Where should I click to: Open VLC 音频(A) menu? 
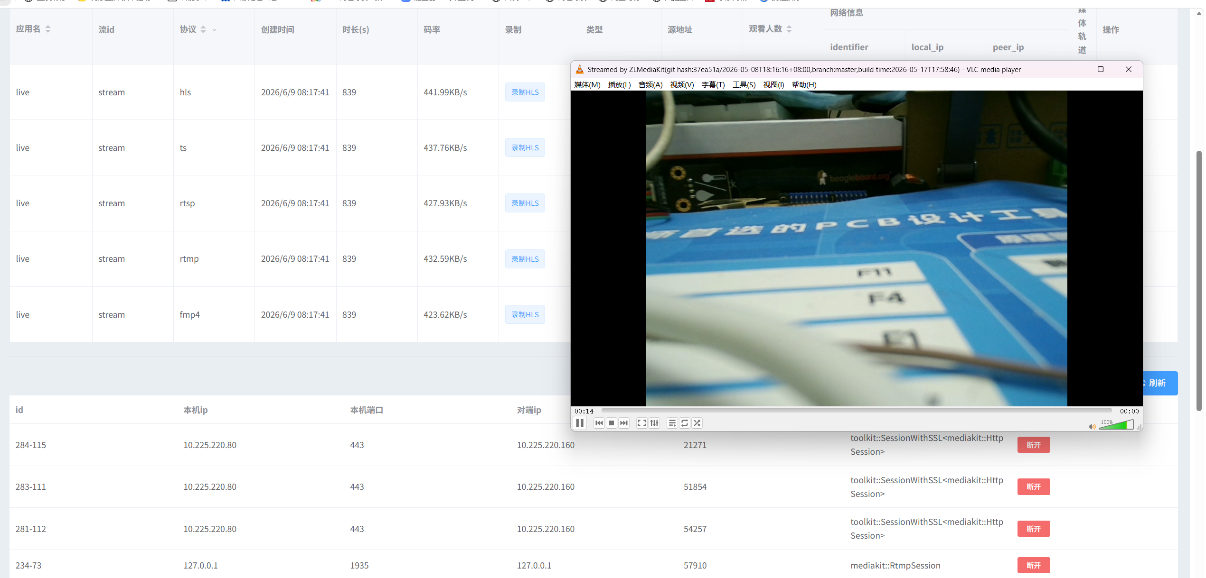point(650,85)
